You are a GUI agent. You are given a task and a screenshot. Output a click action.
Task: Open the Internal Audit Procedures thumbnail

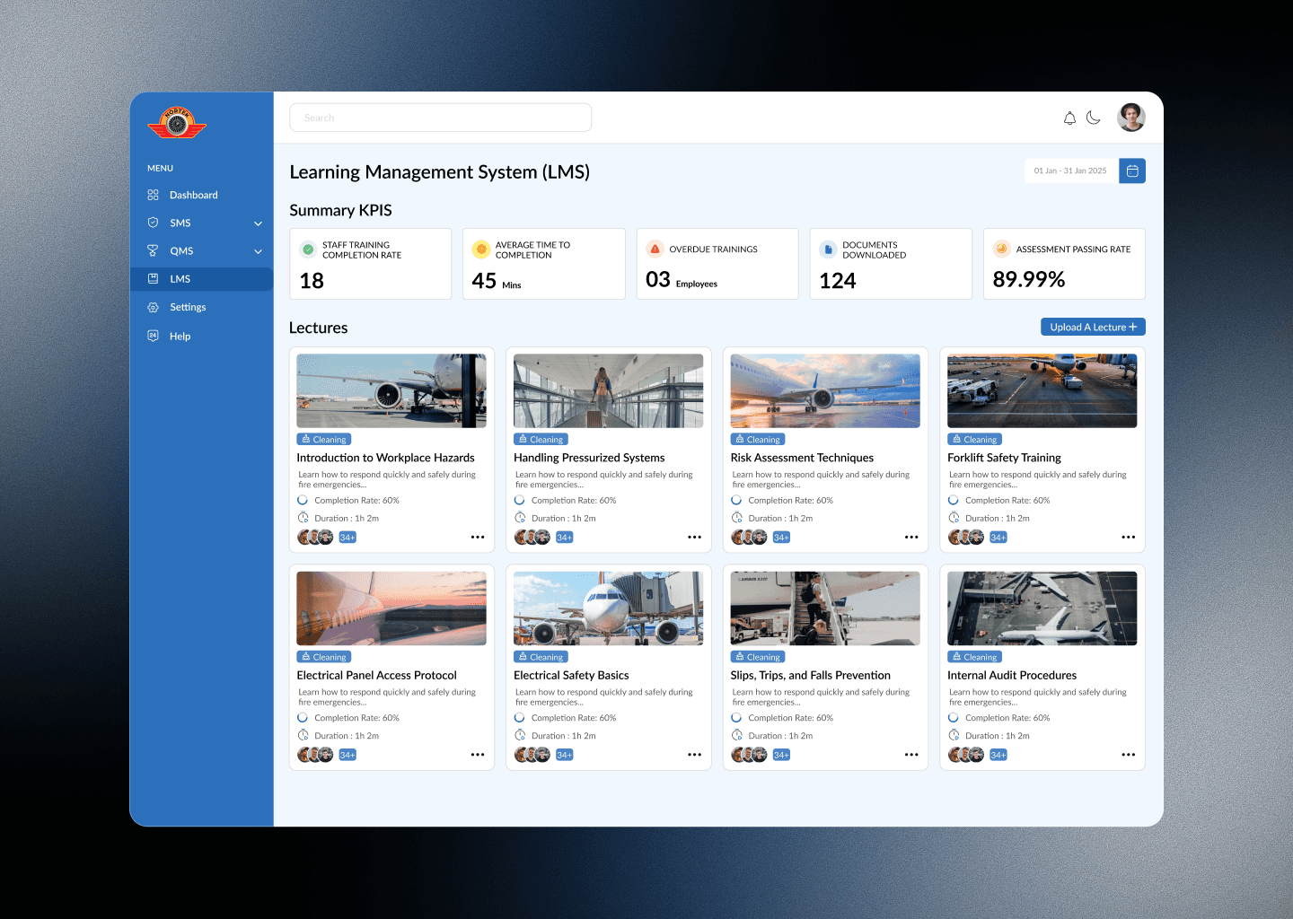1042,608
